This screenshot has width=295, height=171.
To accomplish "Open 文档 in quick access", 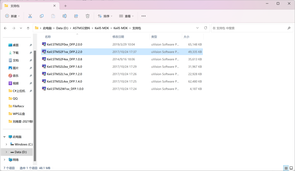I will (x=16, y=60).
